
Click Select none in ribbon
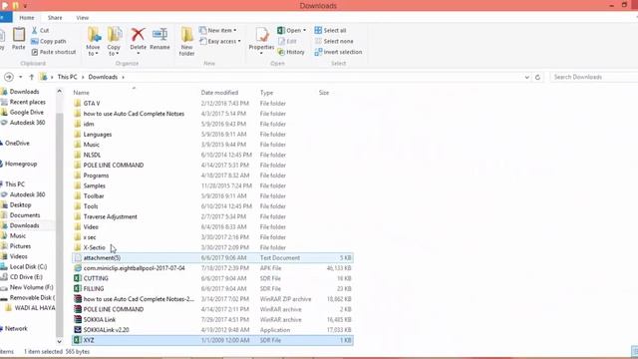point(334,41)
